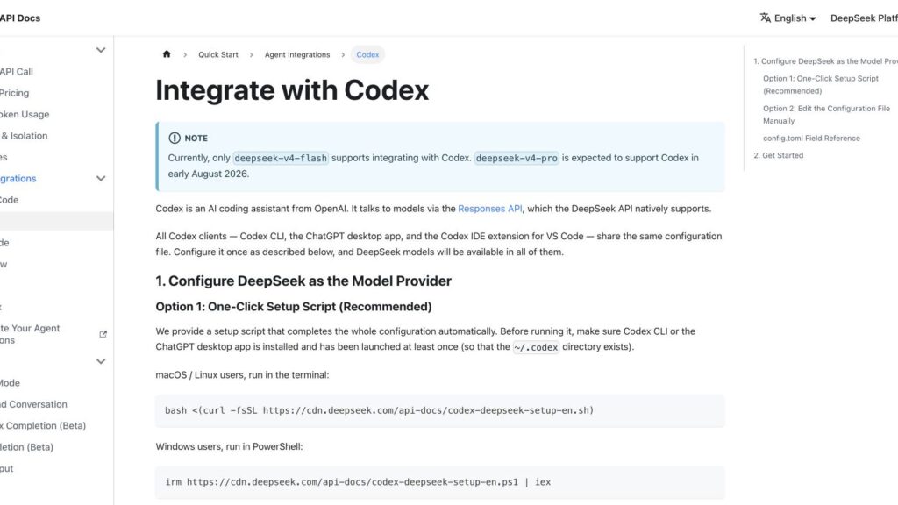Image resolution: width=898 pixels, height=505 pixels.
Task: Open external link icon beside Your Agent
Action: click(103, 334)
